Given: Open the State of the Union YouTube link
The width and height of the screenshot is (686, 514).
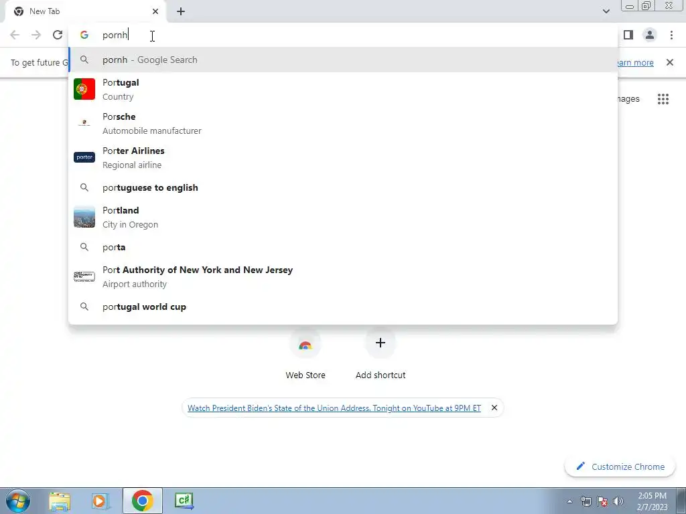Looking at the screenshot, I should point(334,408).
